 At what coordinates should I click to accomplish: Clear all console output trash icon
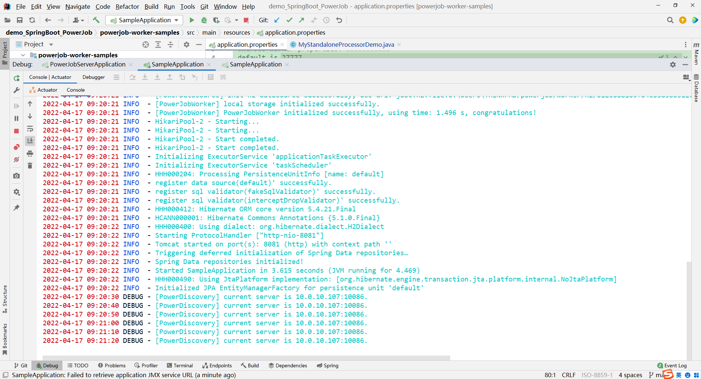pyautogui.click(x=30, y=166)
